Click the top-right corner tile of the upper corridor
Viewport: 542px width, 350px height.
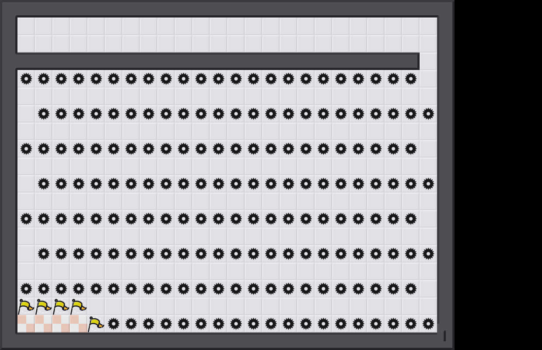tap(428, 26)
